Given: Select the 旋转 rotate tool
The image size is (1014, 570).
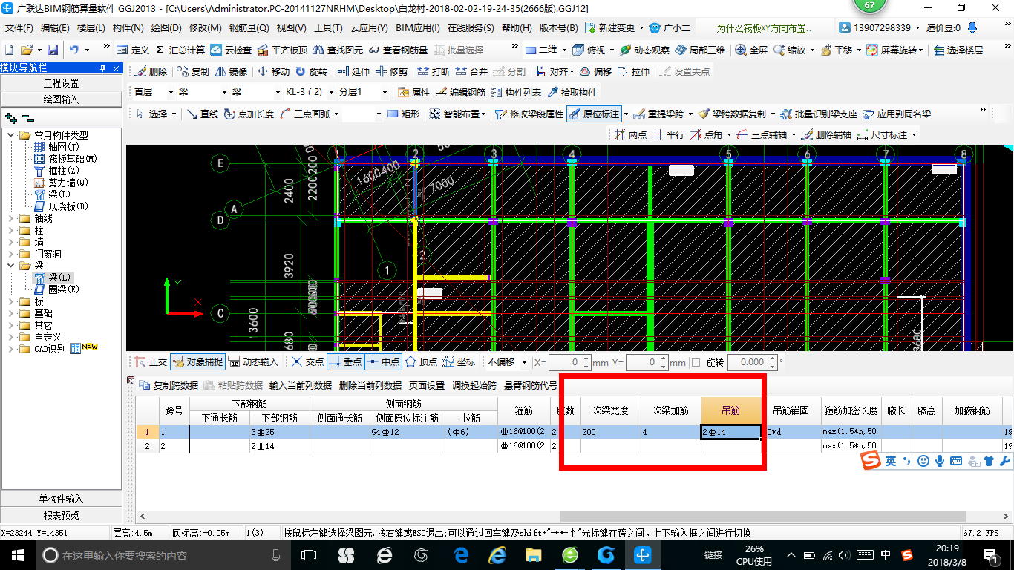Looking at the screenshot, I should click(311, 72).
